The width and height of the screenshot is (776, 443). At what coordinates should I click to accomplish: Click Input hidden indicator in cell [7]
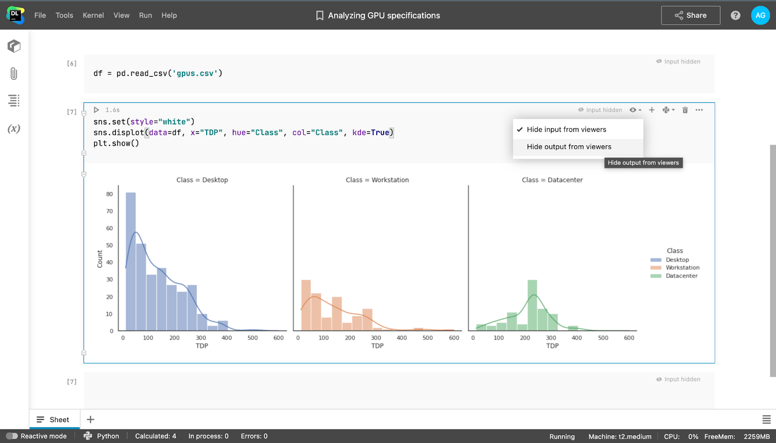pyautogui.click(x=600, y=110)
